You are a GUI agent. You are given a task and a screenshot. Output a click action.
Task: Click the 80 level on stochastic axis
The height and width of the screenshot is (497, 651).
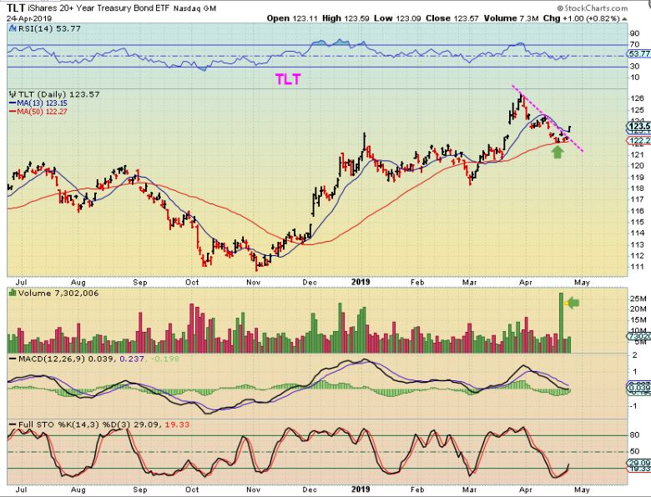point(634,435)
